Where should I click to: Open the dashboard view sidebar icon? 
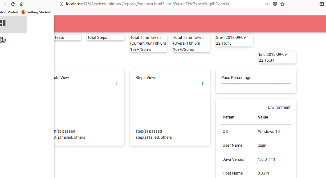3,23
